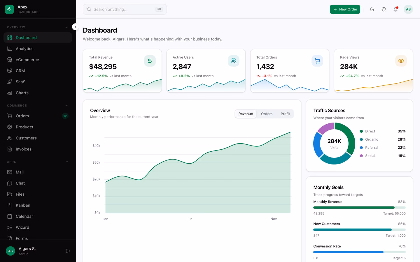Toggle dark mode with the moon icon
This screenshot has height=262, width=420.
[372, 9]
